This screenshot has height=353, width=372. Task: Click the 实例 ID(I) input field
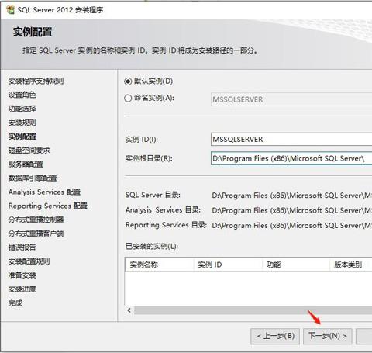coord(291,140)
